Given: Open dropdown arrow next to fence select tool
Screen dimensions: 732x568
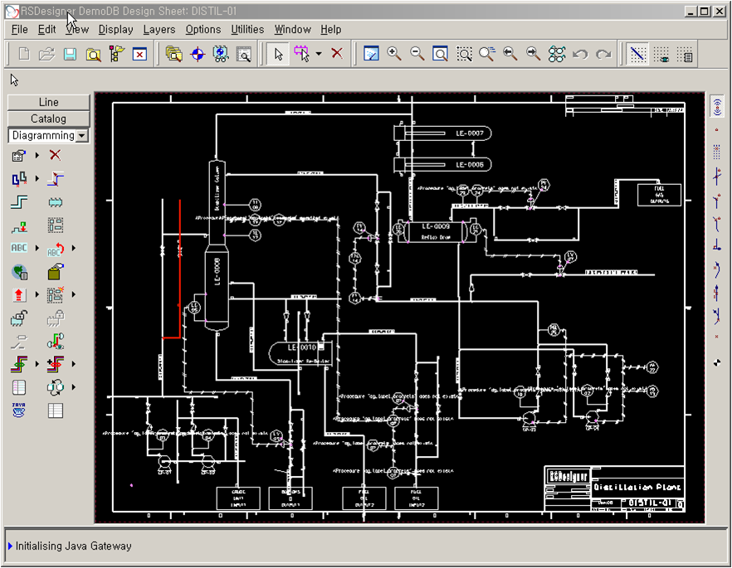Looking at the screenshot, I should [319, 54].
